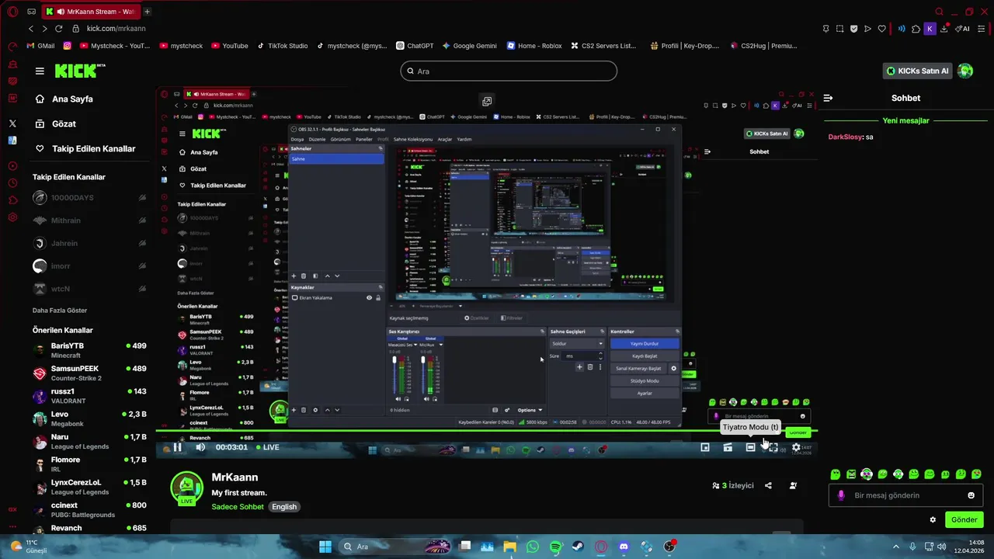Open the GMail bookmark

[40, 46]
